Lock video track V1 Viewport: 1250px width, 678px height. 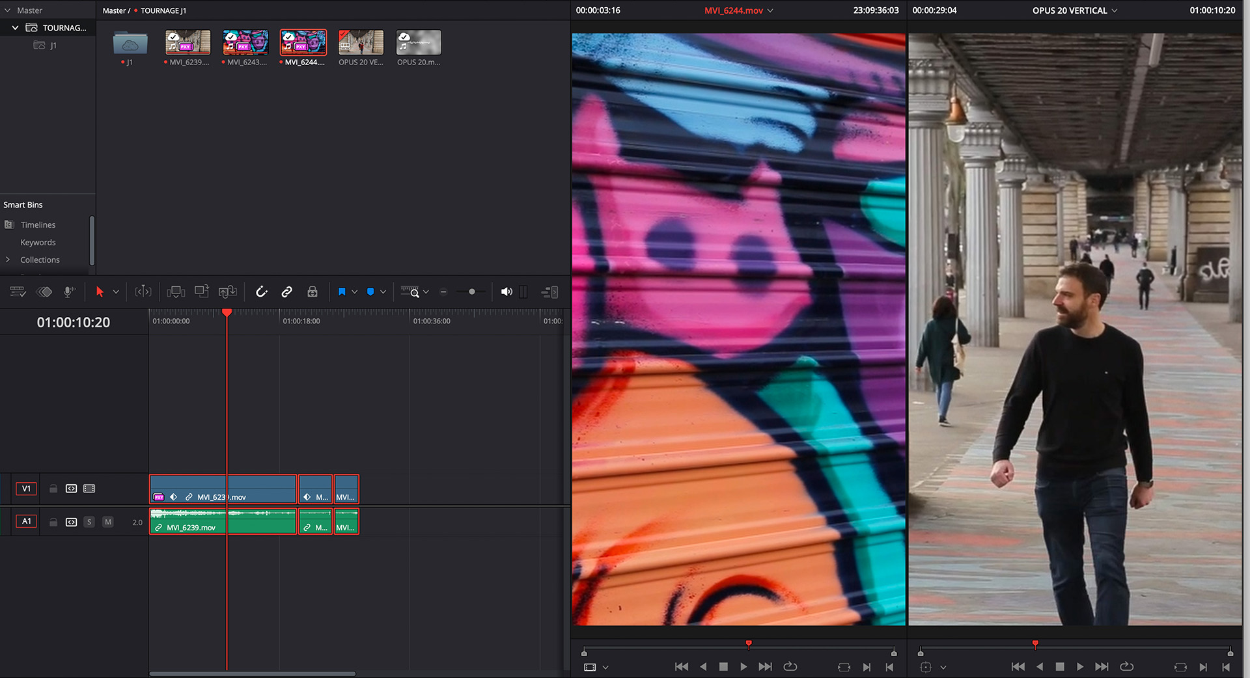click(x=53, y=489)
